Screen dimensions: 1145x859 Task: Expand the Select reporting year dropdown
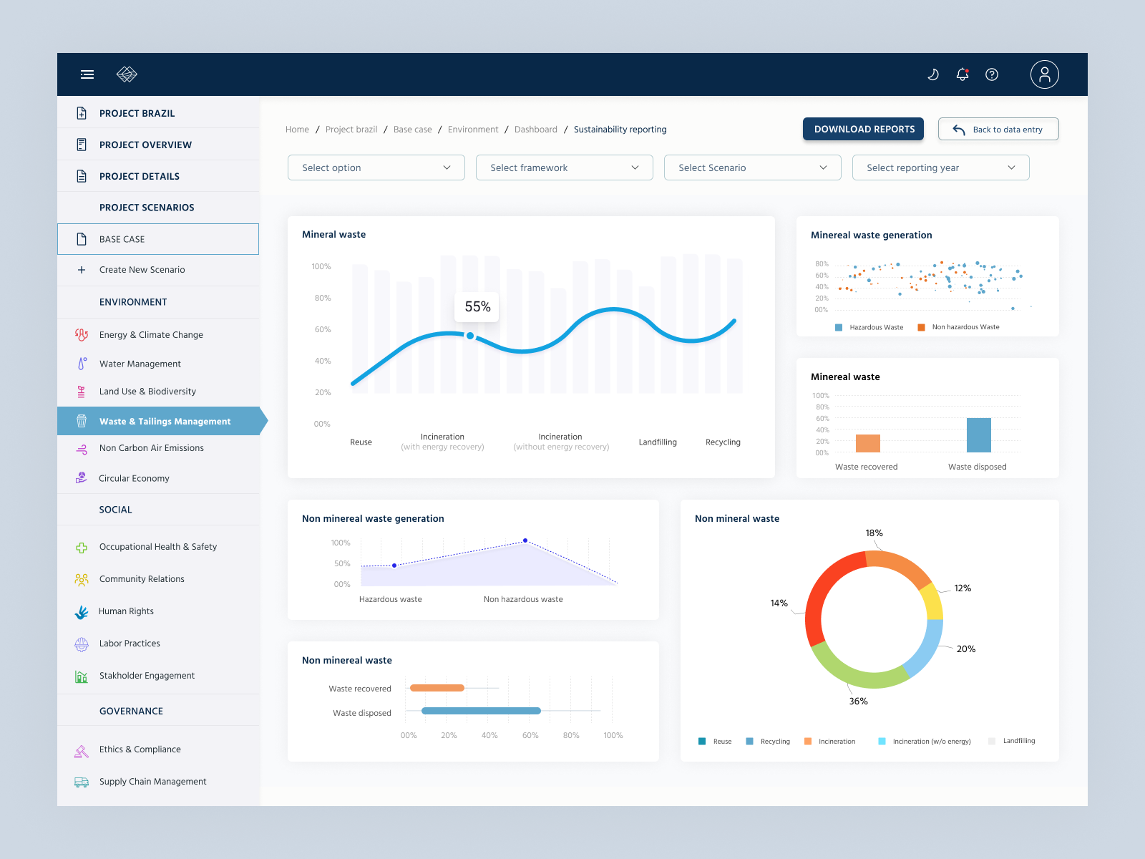[x=940, y=168]
